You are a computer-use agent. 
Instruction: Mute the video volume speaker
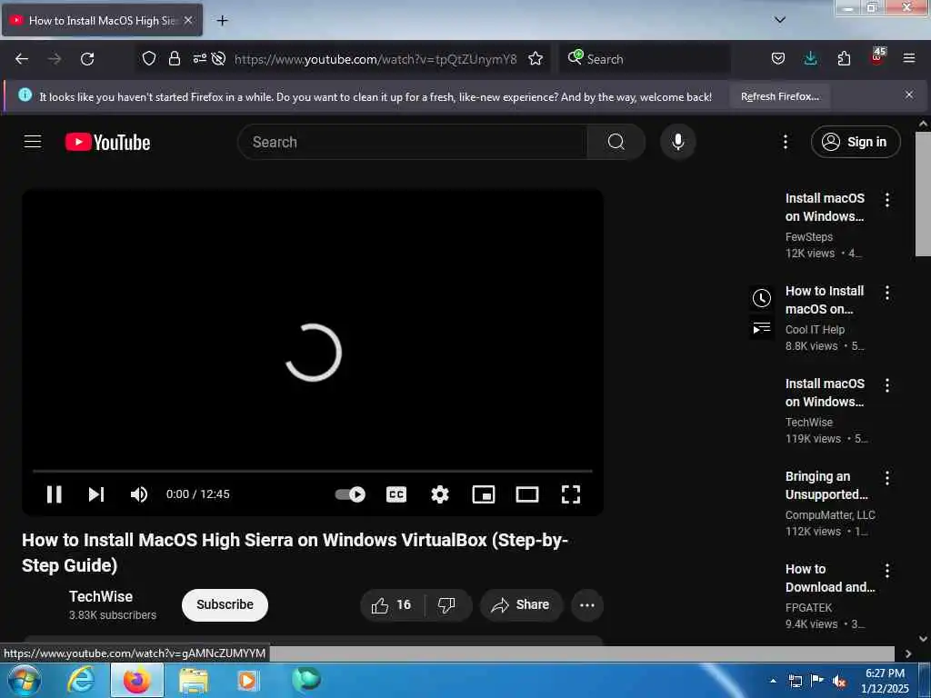click(139, 494)
